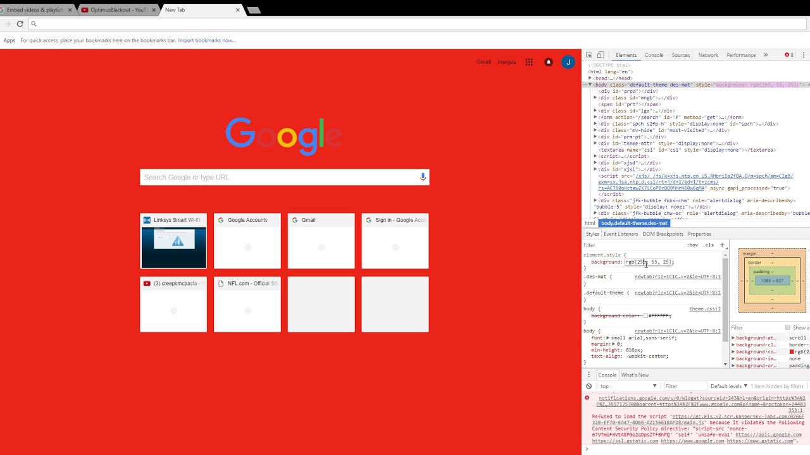
Task: Open the Linksys Smart Wi-Fi thumbnail
Action: click(173, 247)
